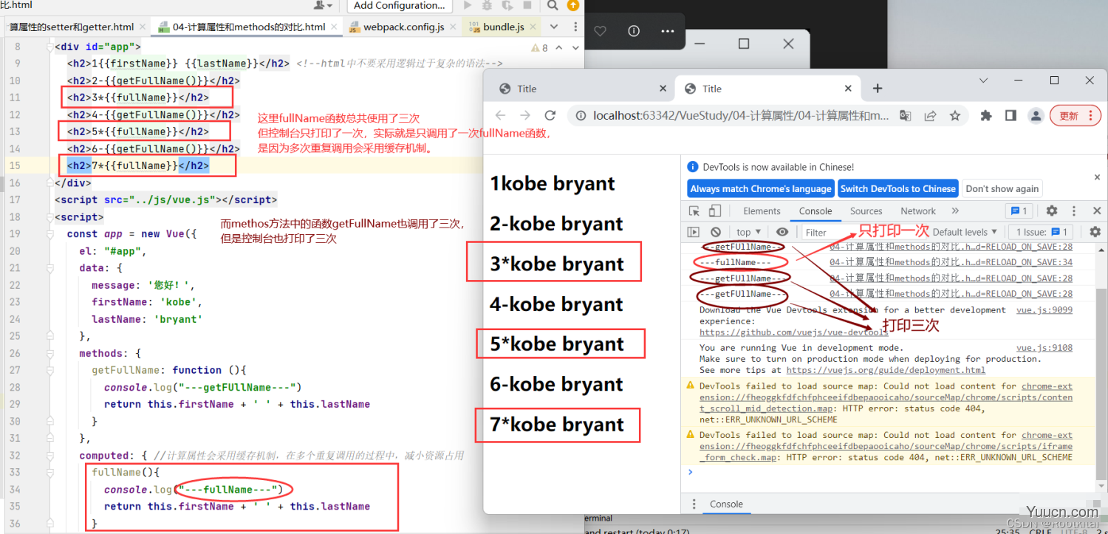Close the first Chrome Title tab

click(663, 89)
